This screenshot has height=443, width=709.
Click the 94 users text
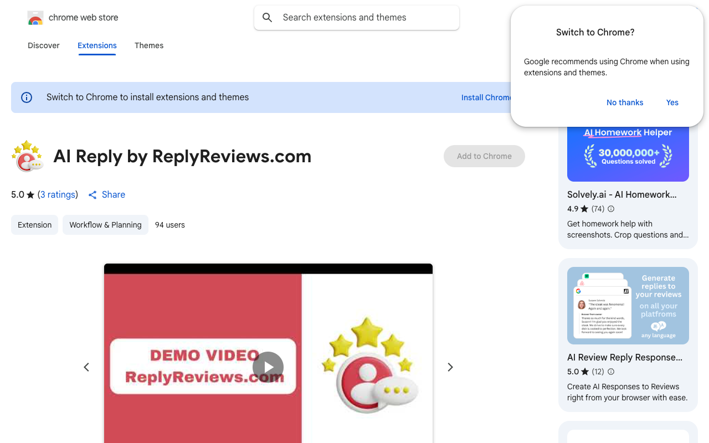170,225
